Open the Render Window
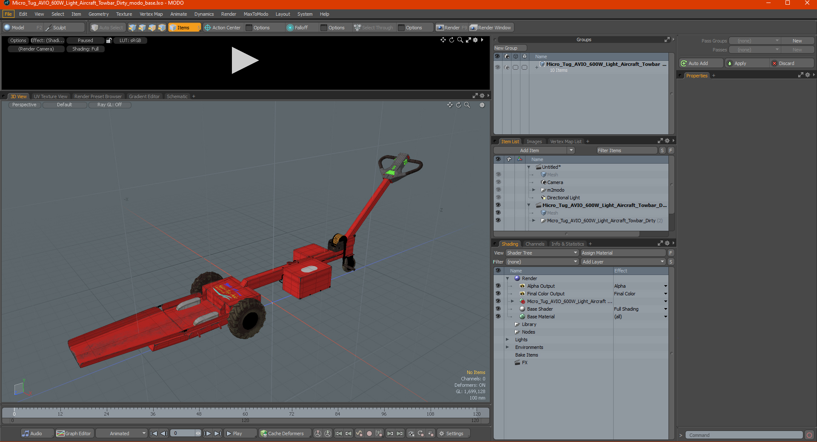The width and height of the screenshot is (817, 442). [491, 28]
